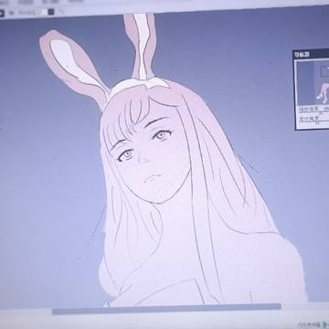Click the canvas horizontal scrollbar
Viewport: 329px width, 329px height.
(x=166, y=309)
